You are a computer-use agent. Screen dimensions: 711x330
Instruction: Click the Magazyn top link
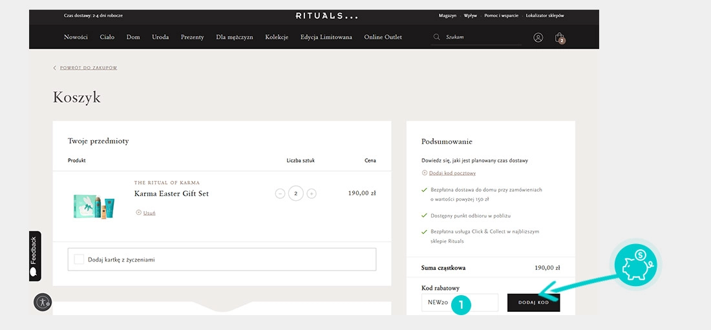pos(447,15)
